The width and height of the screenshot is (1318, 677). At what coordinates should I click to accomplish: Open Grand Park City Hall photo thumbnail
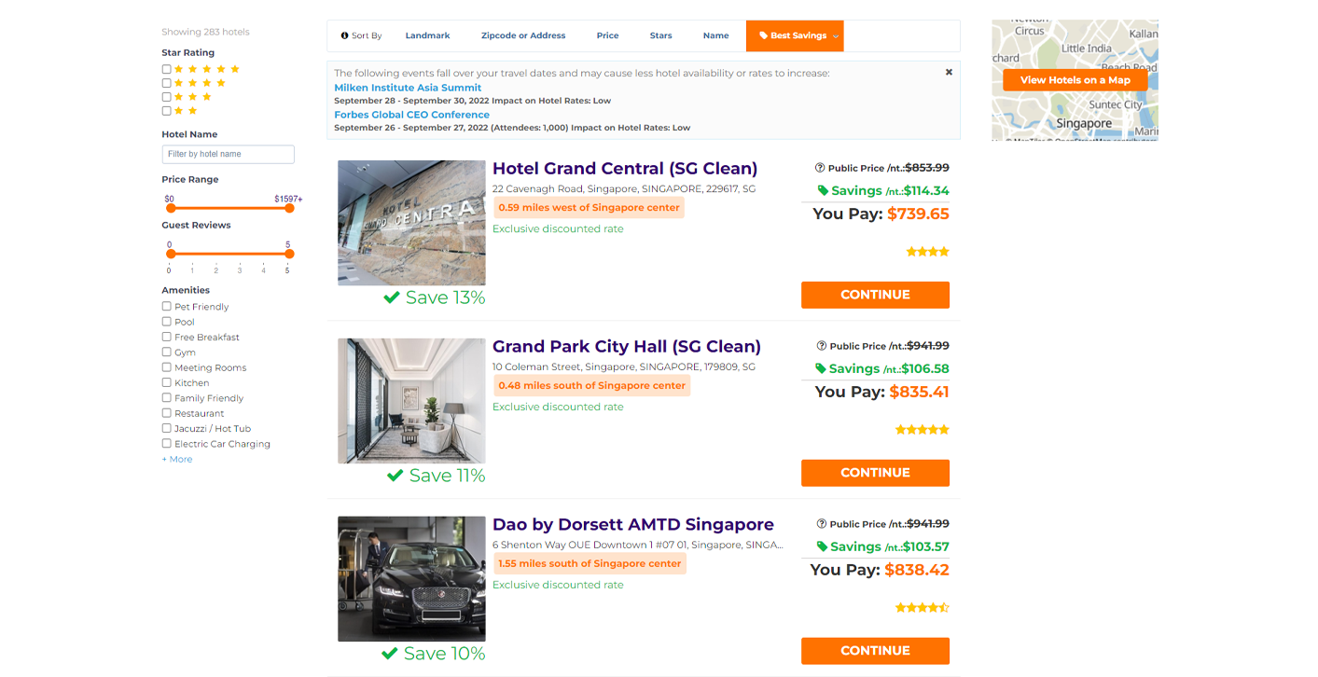tap(411, 401)
